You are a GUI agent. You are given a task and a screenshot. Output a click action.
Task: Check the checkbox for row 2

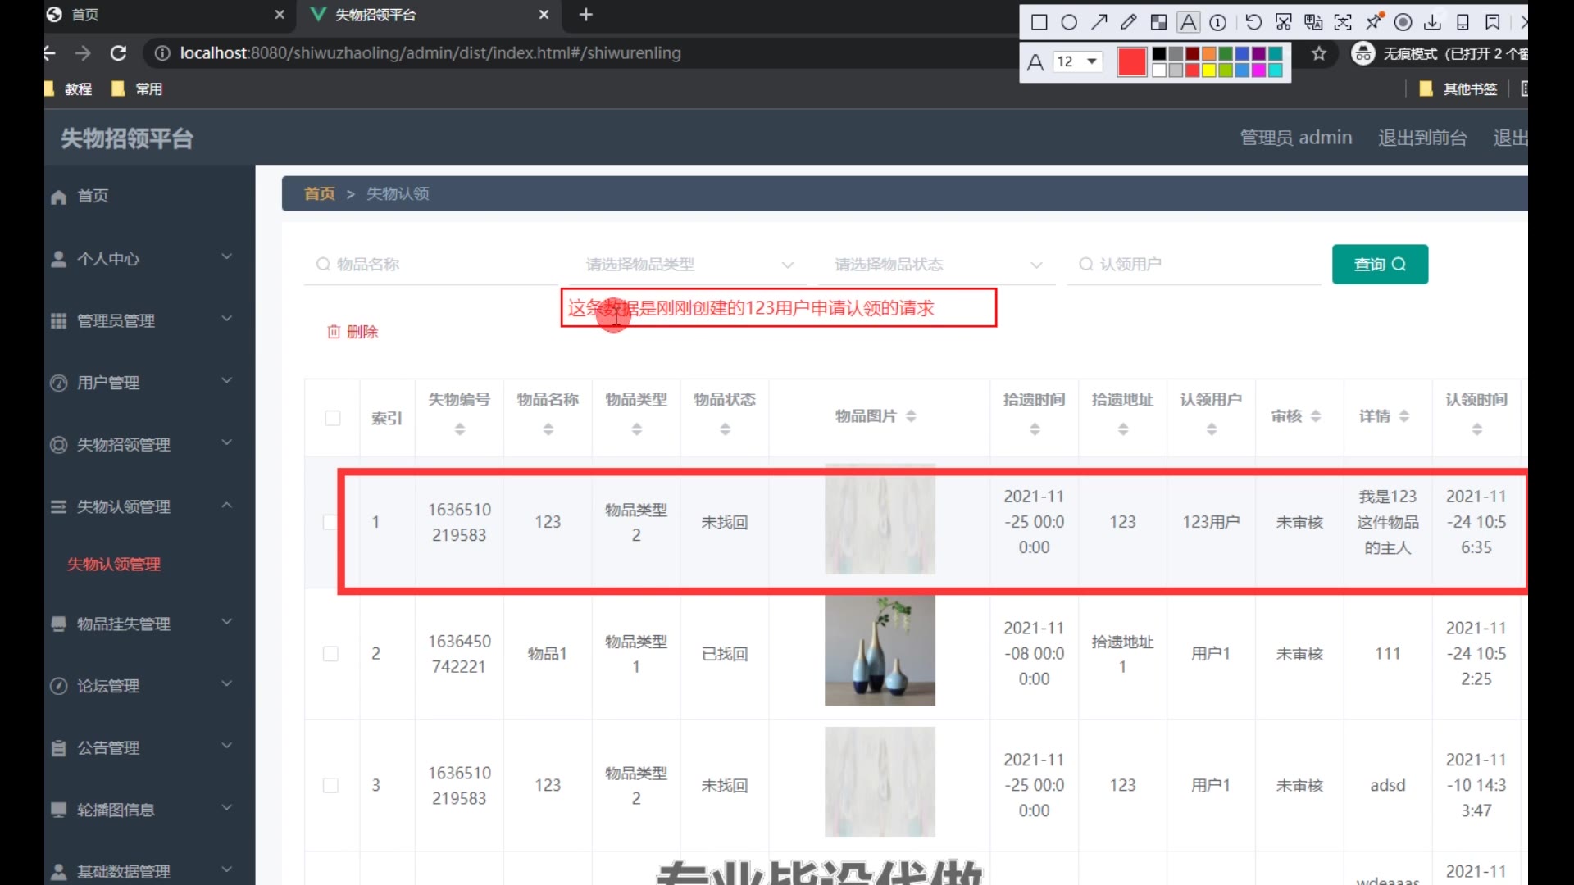tap(330, 654)
